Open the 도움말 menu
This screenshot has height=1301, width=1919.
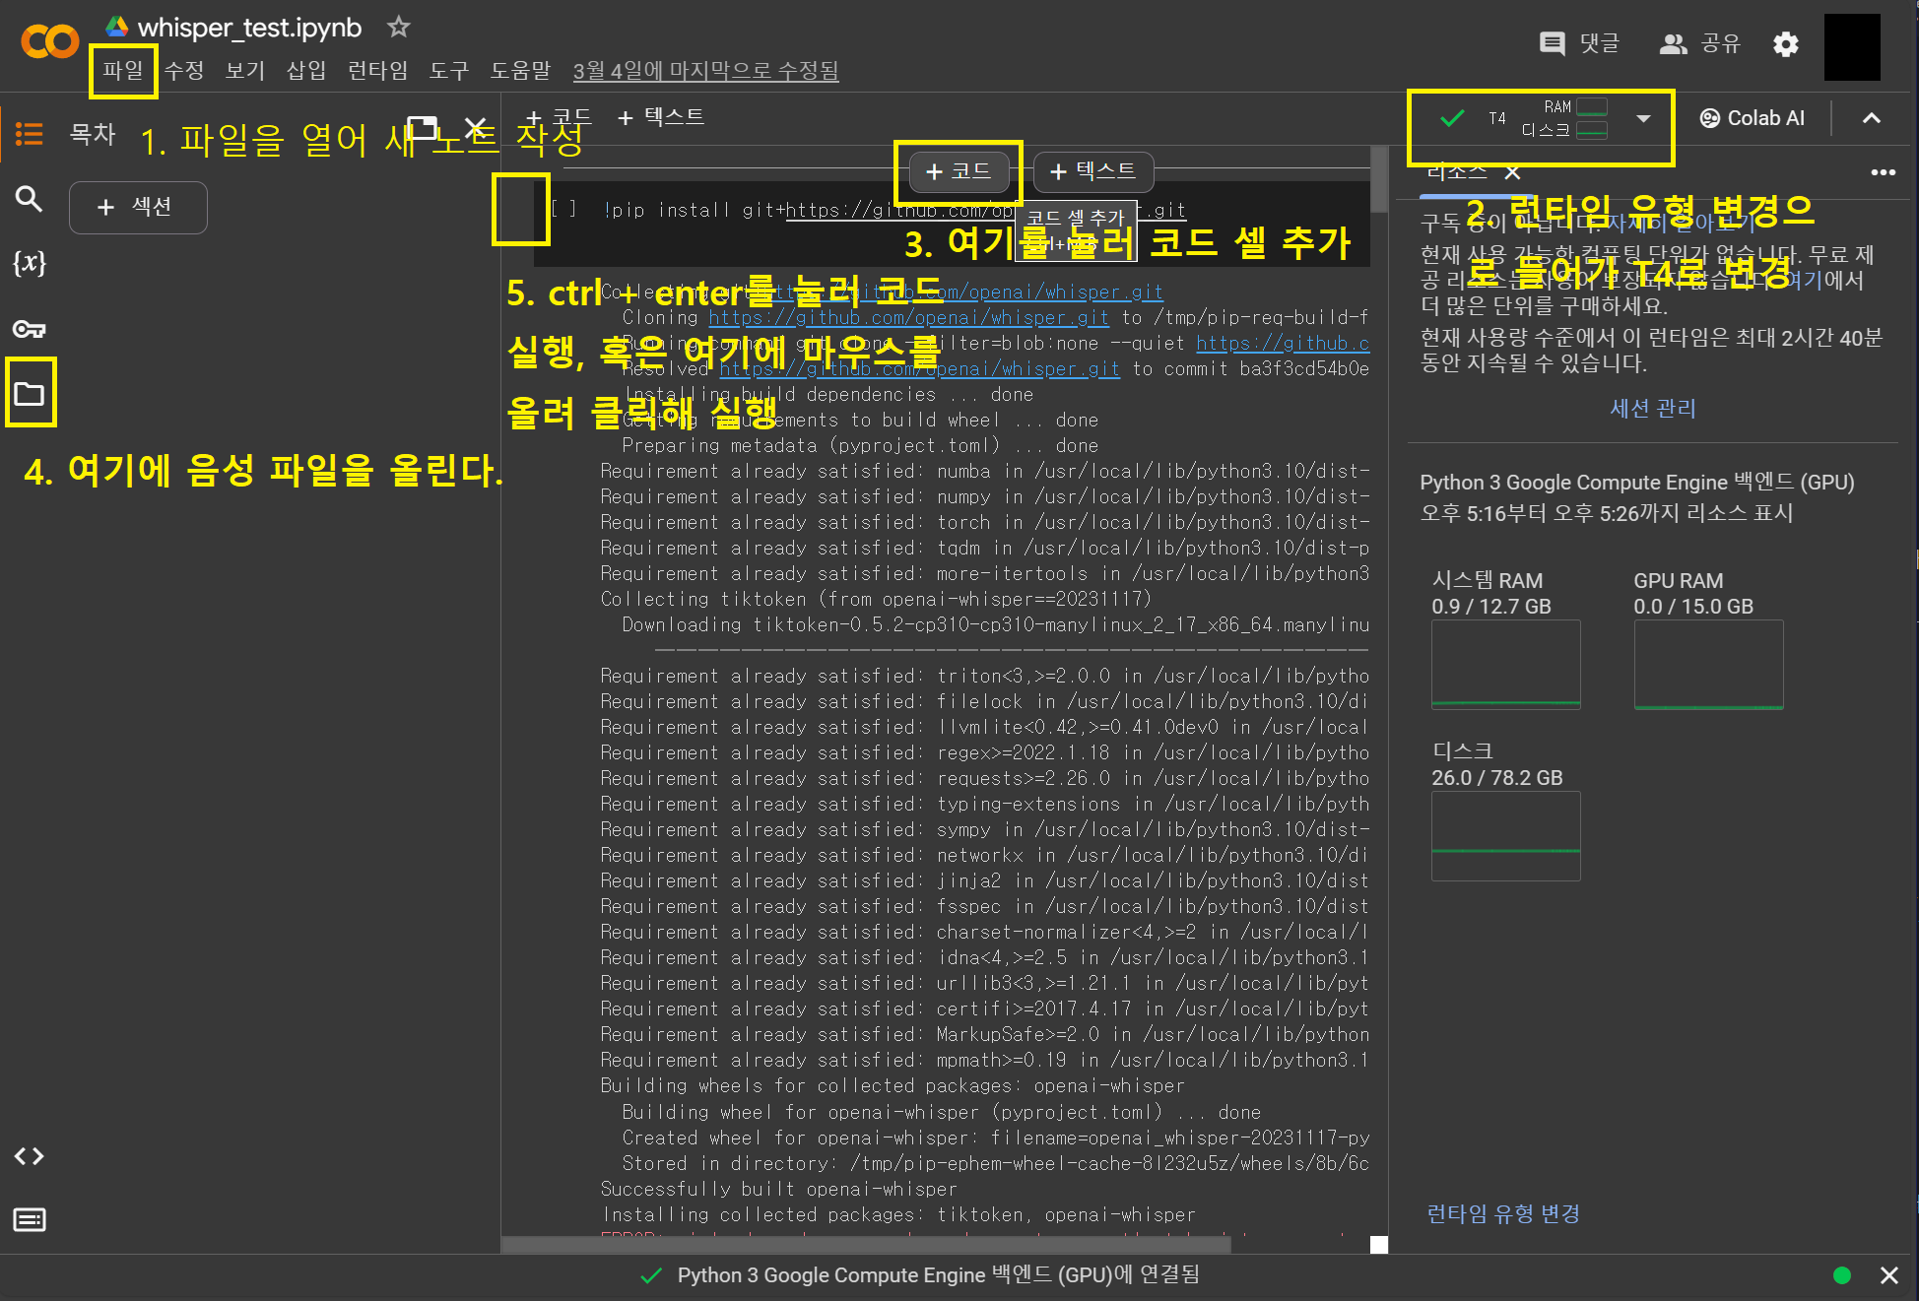pyautogui.click(x=521, y=70)
